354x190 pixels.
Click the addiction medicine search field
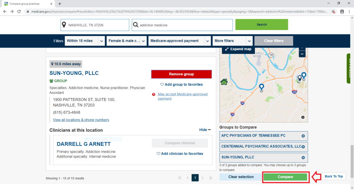click(182, 25)
